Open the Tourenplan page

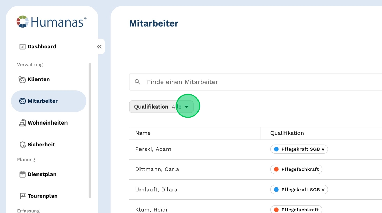coord(42,196)
